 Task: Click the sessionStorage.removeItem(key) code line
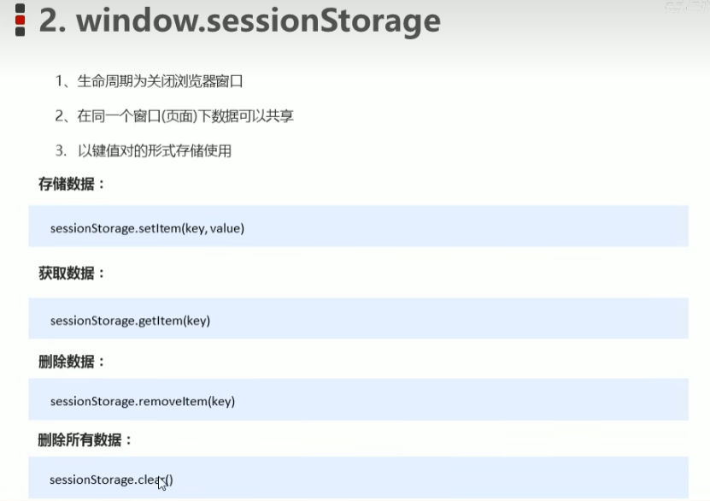click(x=142, y=401)
